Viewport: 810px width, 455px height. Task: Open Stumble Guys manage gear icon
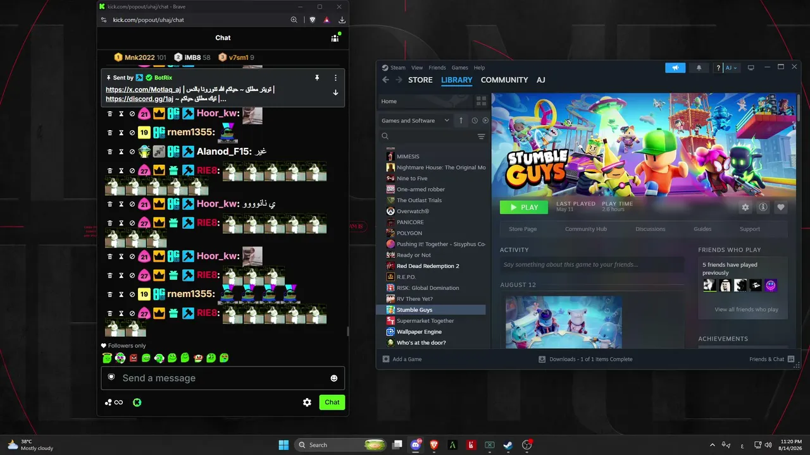tap(745, 207)
